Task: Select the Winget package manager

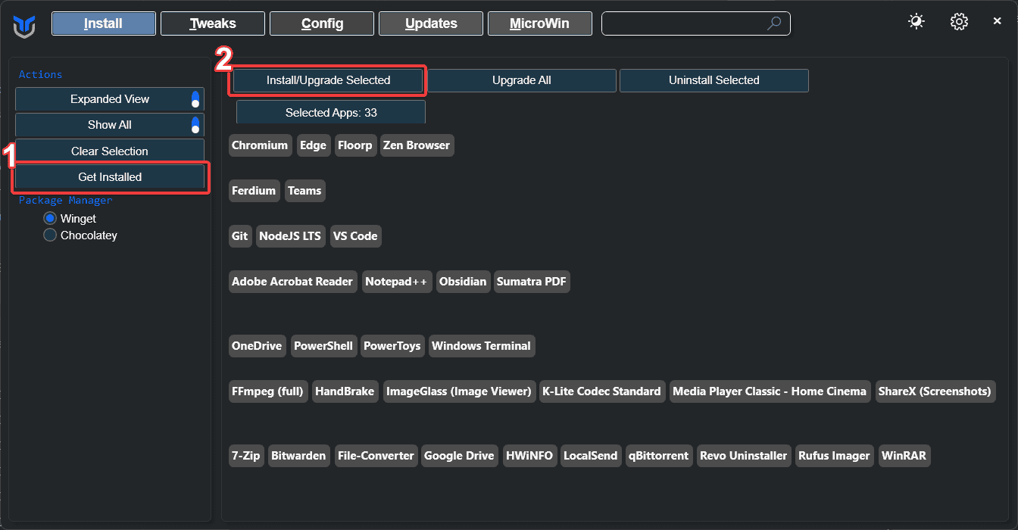Action: pos(50,219)
